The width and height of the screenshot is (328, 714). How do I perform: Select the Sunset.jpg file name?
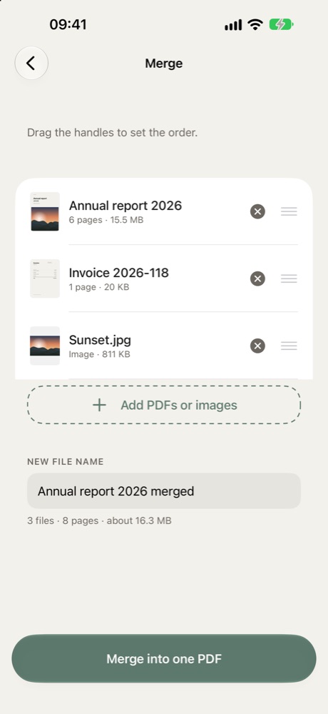point(100,340)
